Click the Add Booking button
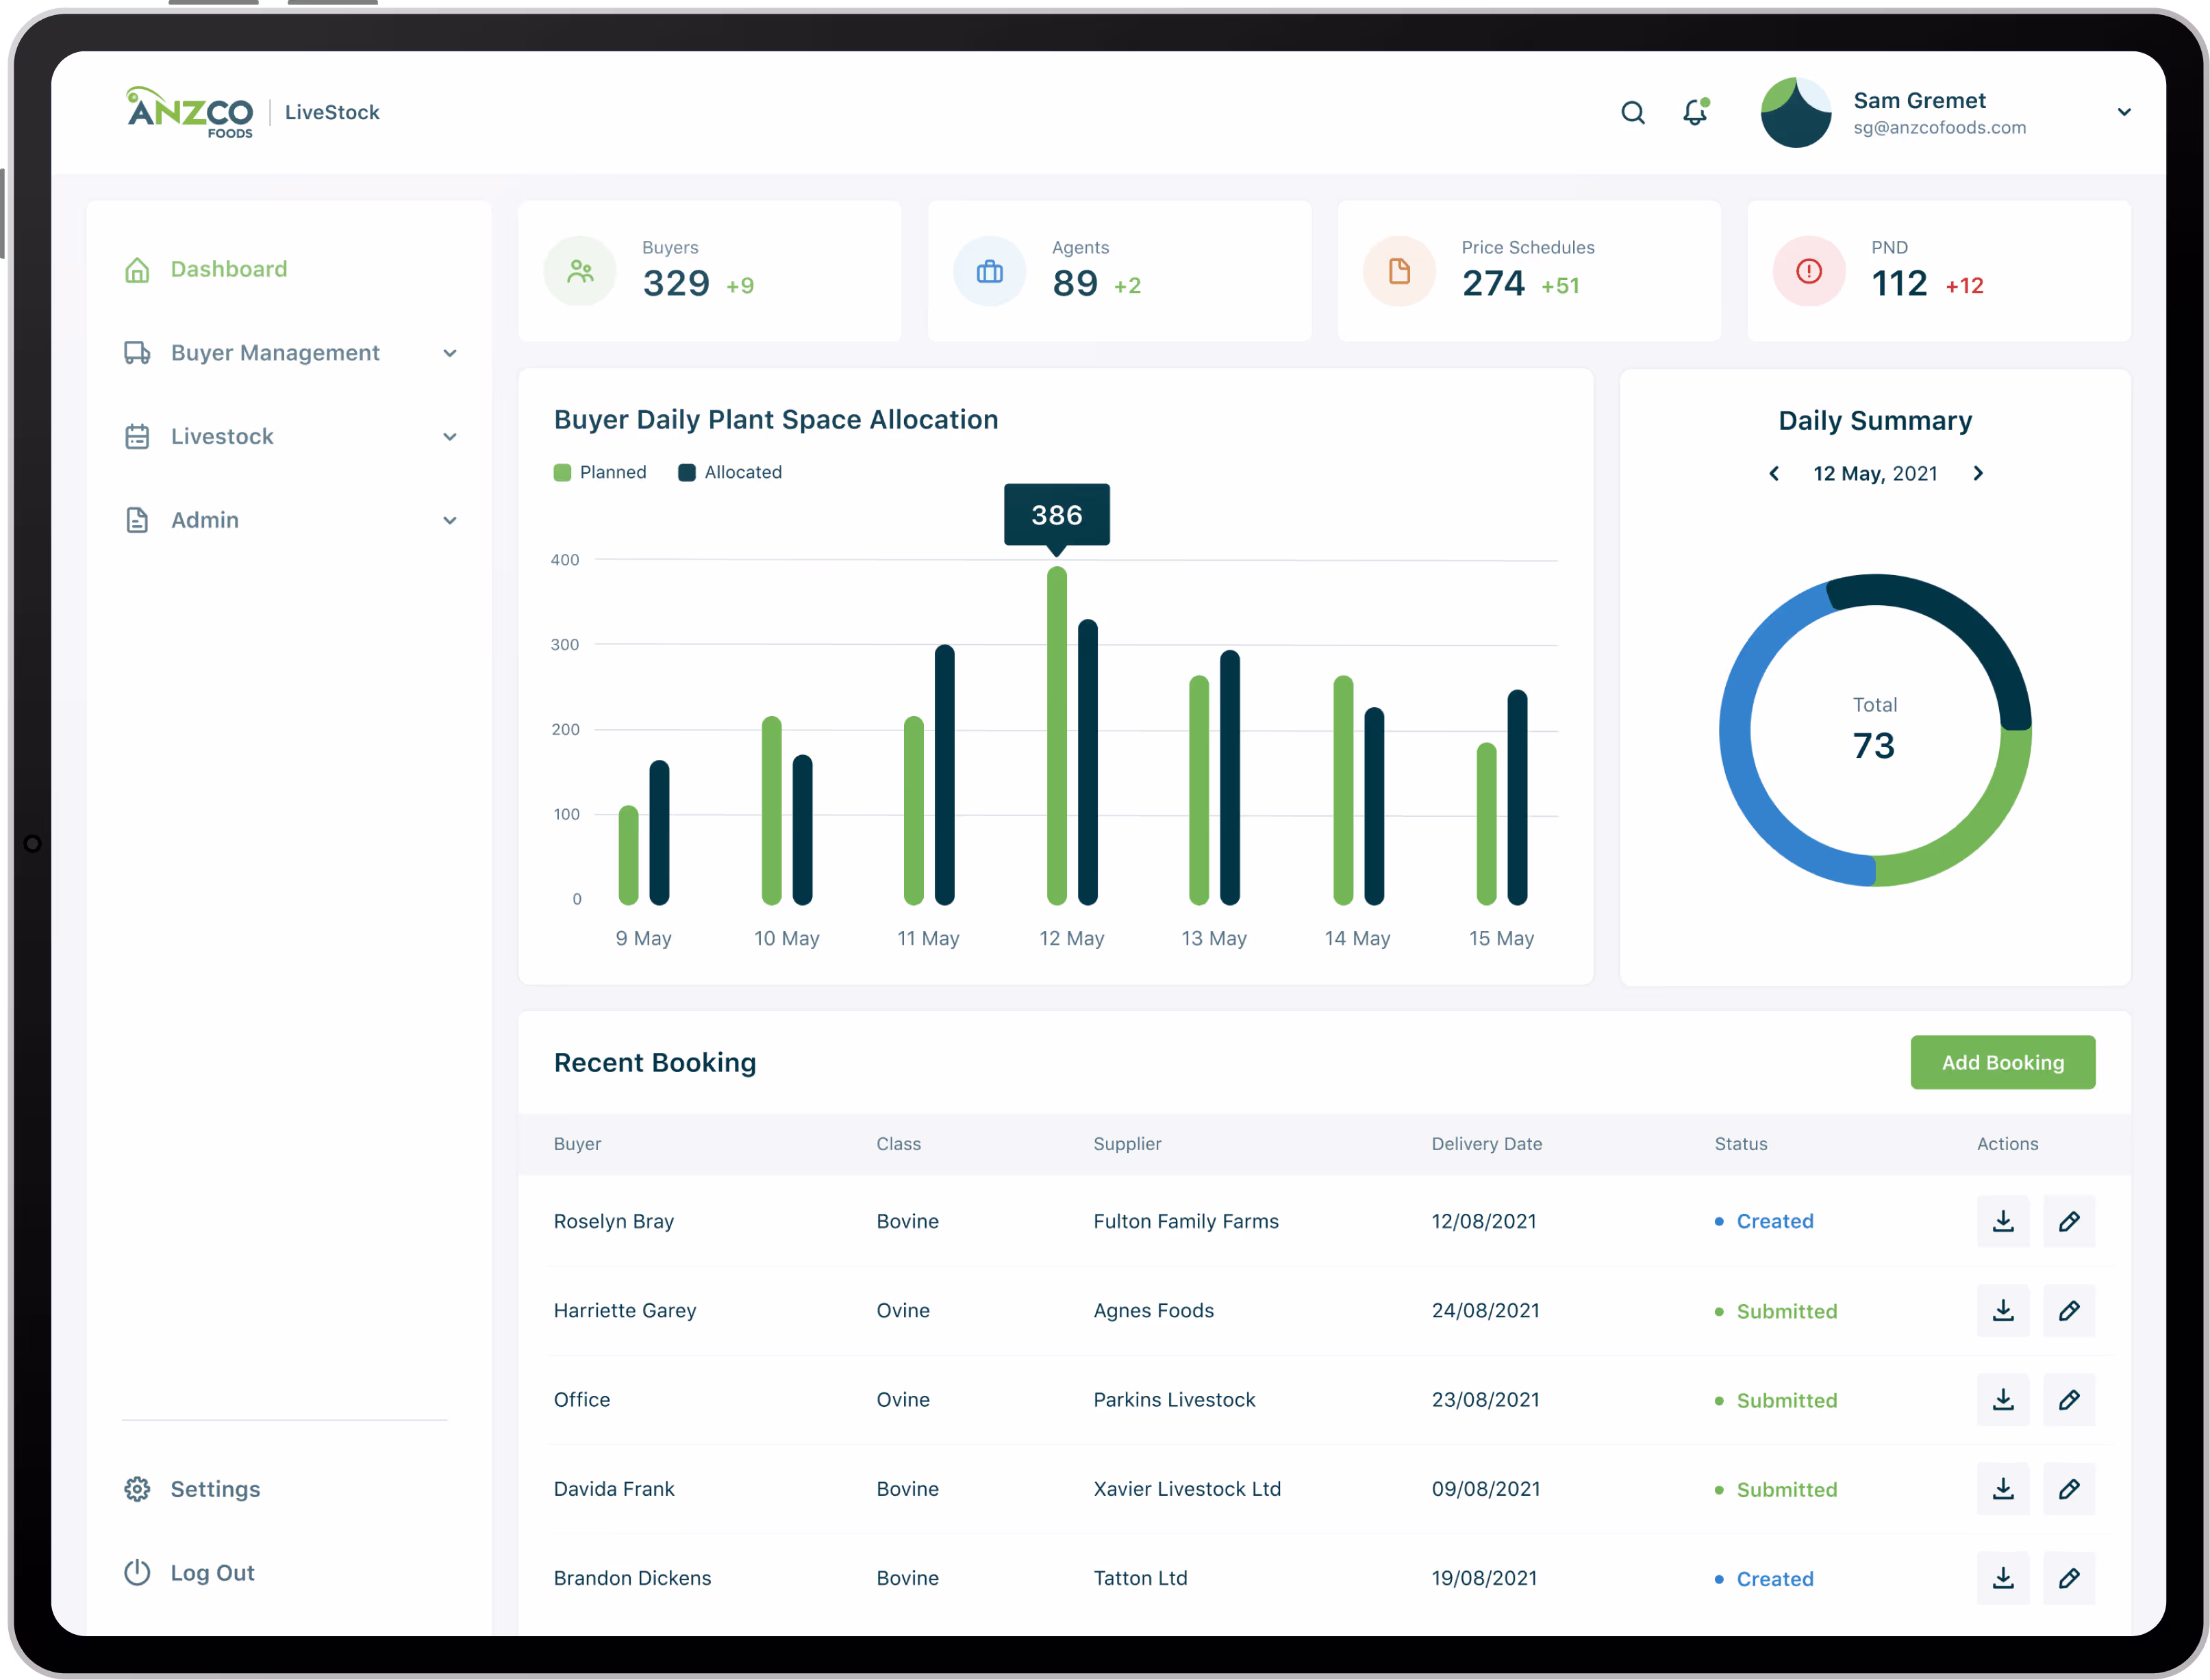This screenshot has height=1680, width=2210. coord(2002,1062)
